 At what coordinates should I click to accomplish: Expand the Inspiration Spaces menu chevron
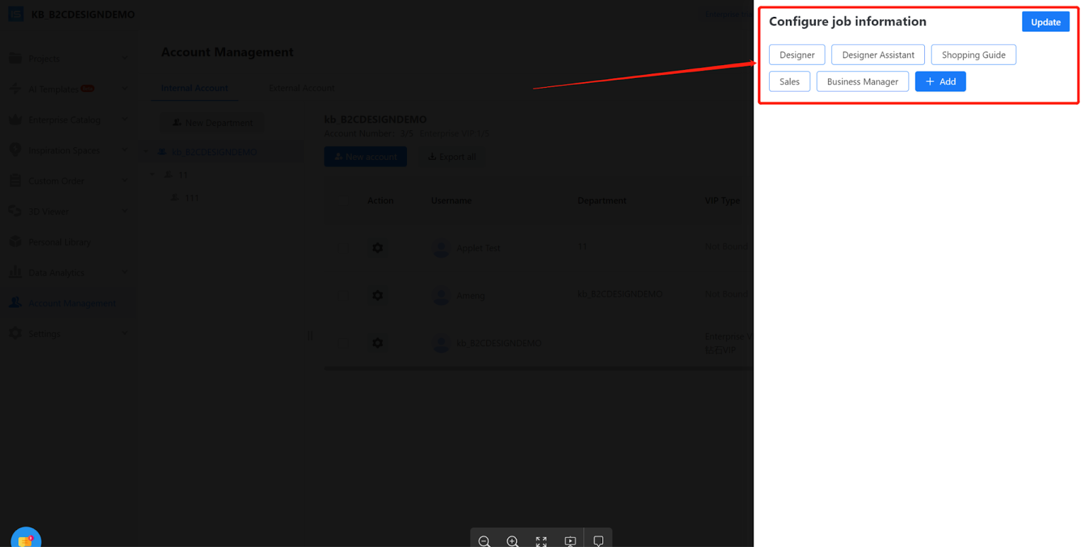point(124,150)
